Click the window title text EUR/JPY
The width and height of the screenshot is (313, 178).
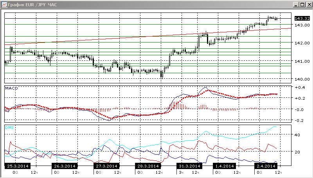(33, 5)
